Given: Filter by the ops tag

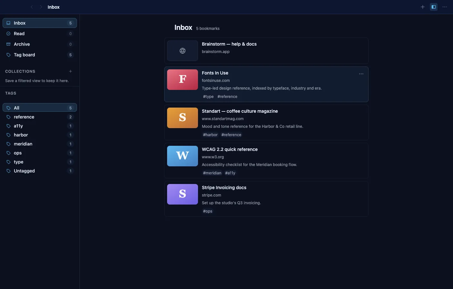Looking at the screenshot, I should pyautogui.click(x=40, y=153).
